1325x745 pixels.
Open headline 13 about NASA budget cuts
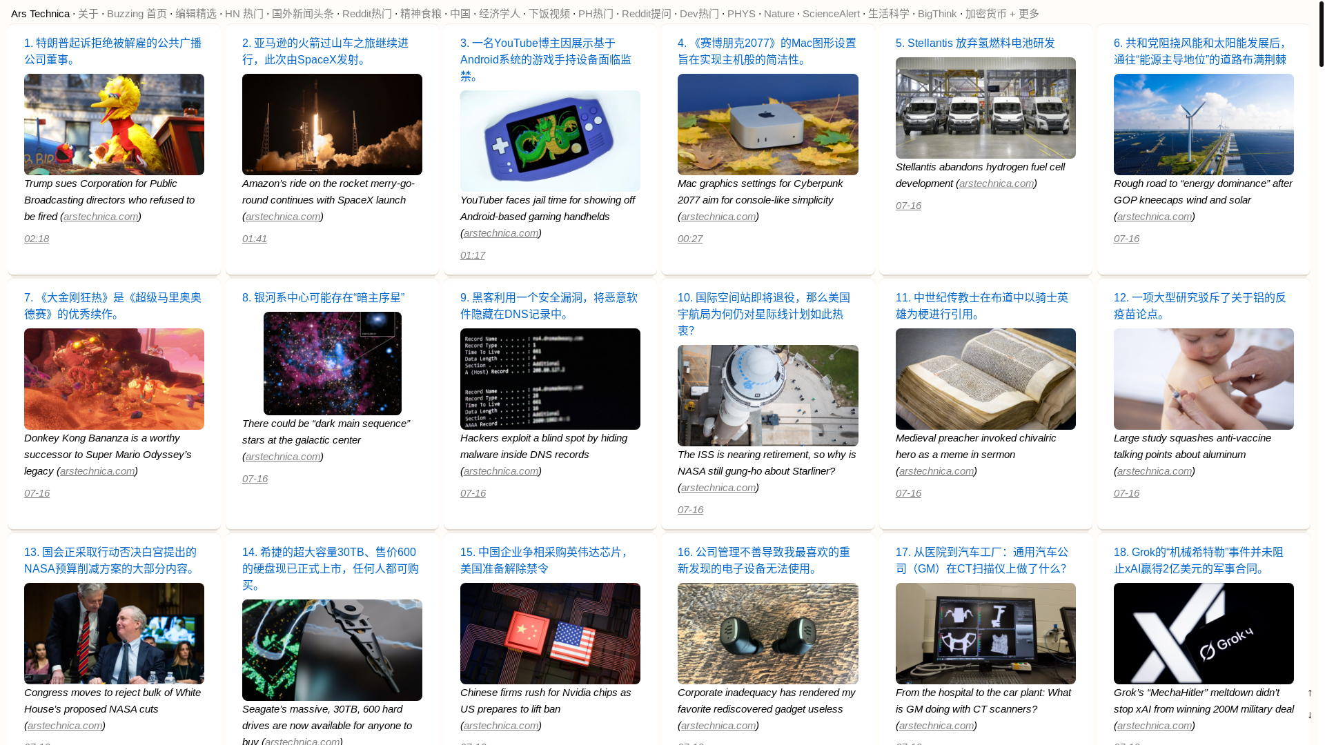point(112,560)
